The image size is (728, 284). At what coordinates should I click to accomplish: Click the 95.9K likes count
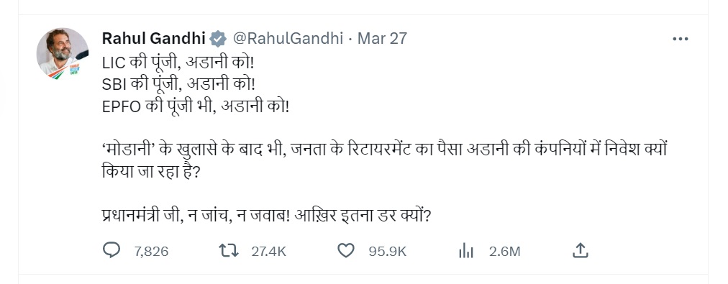tap(388, 252)
